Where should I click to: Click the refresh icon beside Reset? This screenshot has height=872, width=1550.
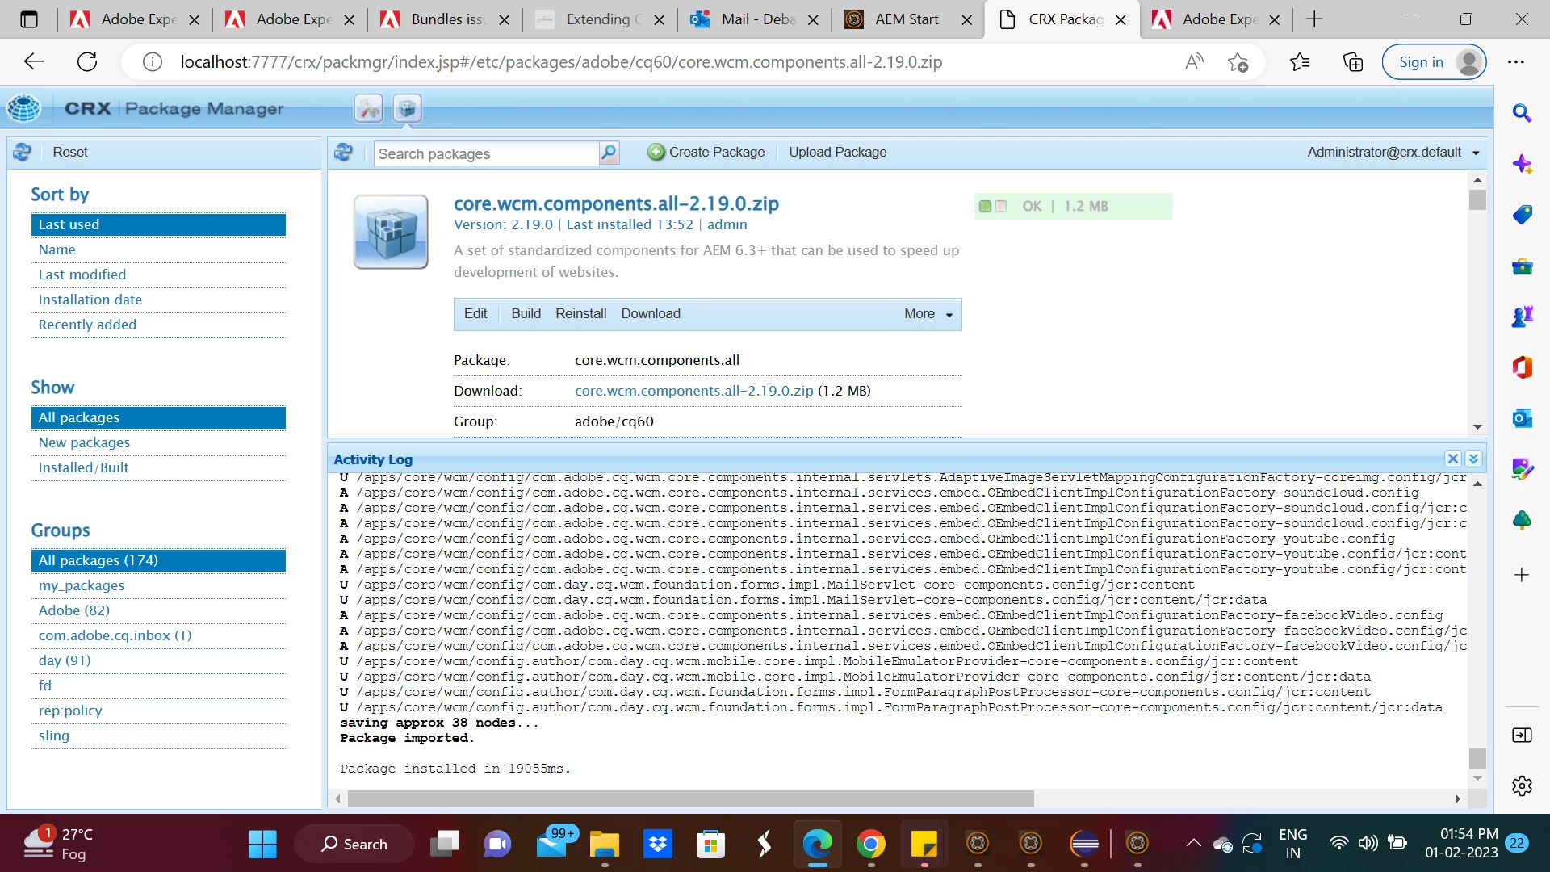point(22,152)
